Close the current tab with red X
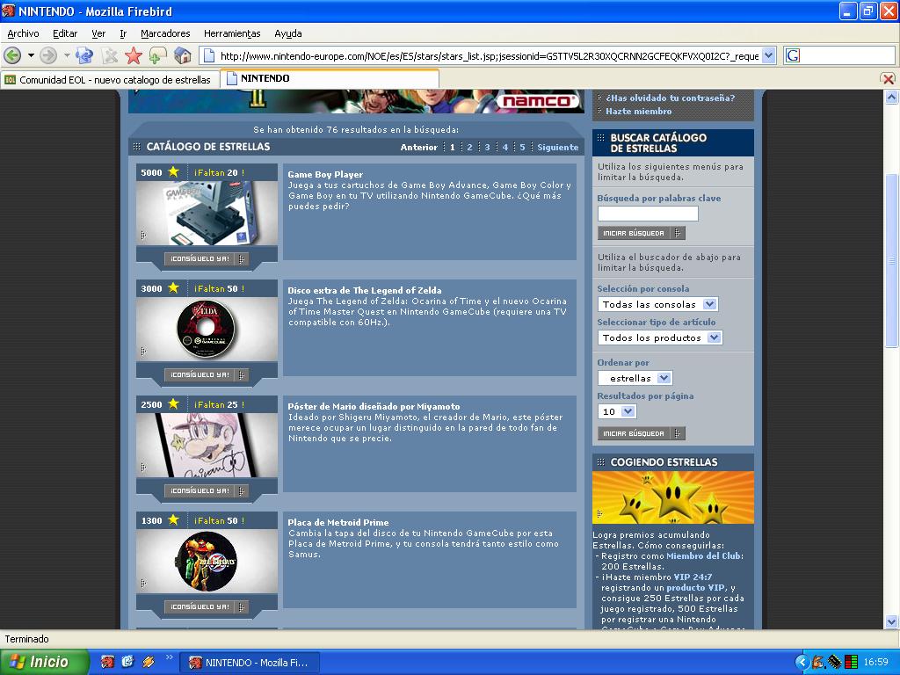900x675 pixels. point(888,79)
